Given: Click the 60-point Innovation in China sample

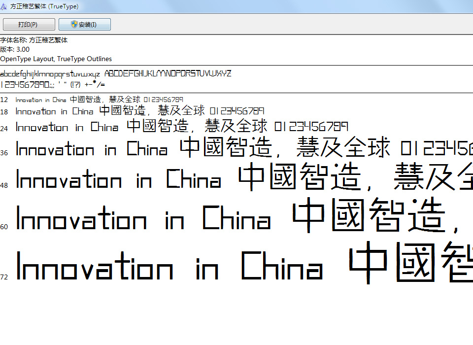Looking at the screenshot, I should coord(143,217).
